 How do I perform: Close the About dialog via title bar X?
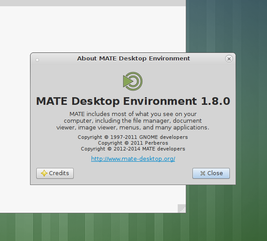[229, 59]
